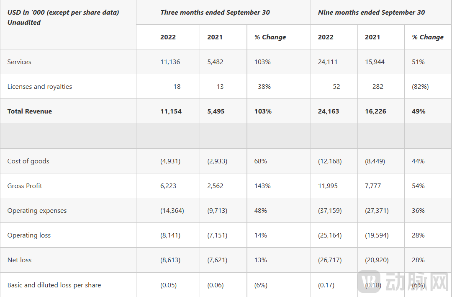This screenshot has height=297, width=452.
Task: Click the 'USD in '000' header cell
Action: 63,17
